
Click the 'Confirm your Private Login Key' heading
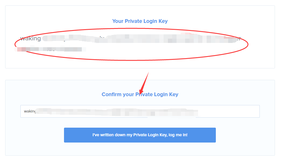pyautogui.click(x=140, y=94)
